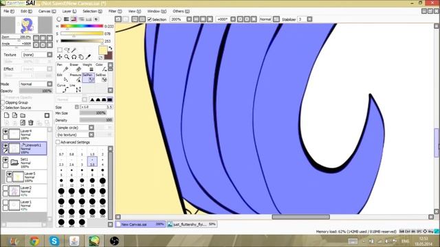Image resolution: width=440 pixels, height=247 pixels.
Task: Hide Layer4 using its eye icon
Action: pyautogui.click(x=5, y=131)
